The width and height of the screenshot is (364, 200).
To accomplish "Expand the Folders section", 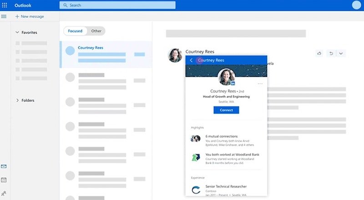I will tap(25, 100).
